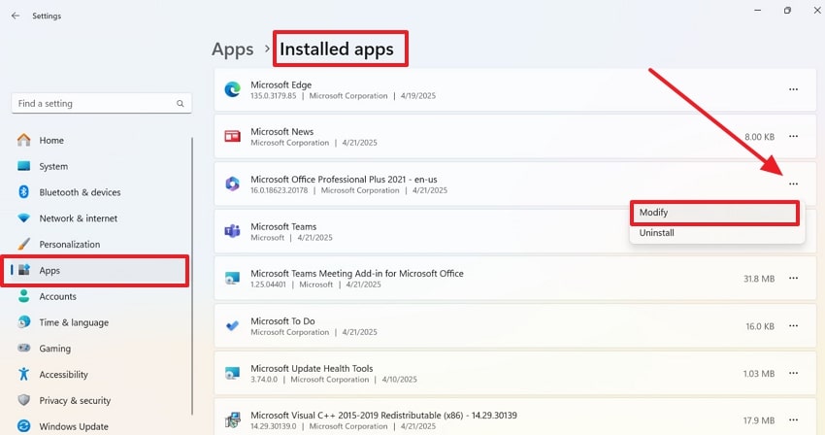The image size is (825, 435).
Task: Select the Microsoft Edge app name text
Action: click(280, 84)
